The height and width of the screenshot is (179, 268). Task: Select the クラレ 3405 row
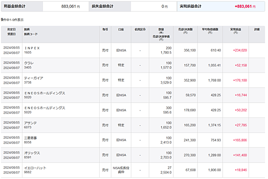click(x=133, y=65)
